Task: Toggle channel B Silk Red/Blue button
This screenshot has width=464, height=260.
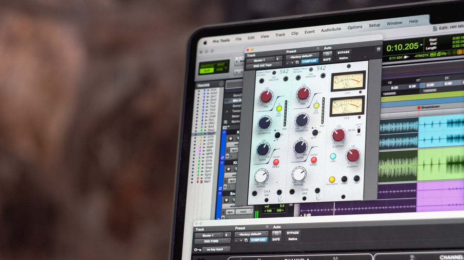Action: click(x=314, y=160)
